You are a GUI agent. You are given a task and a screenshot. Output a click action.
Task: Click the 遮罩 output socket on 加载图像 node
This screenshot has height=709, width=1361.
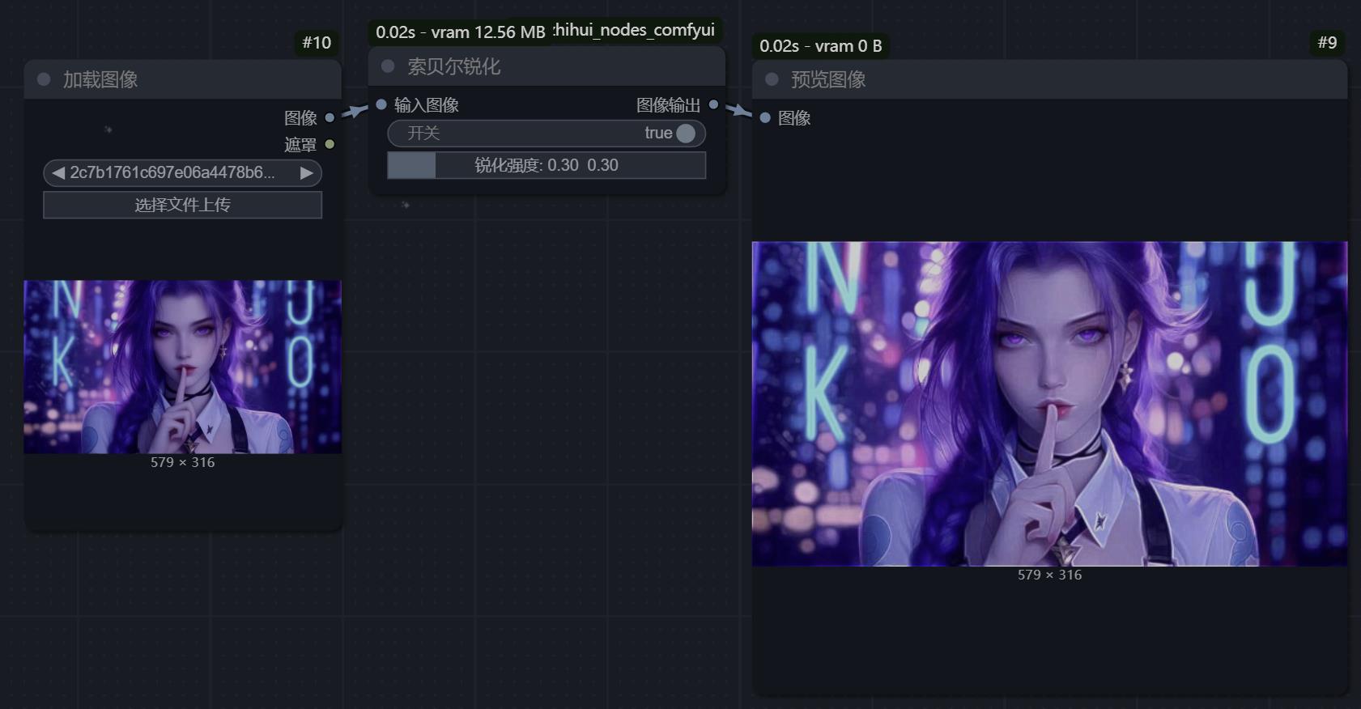330,144
